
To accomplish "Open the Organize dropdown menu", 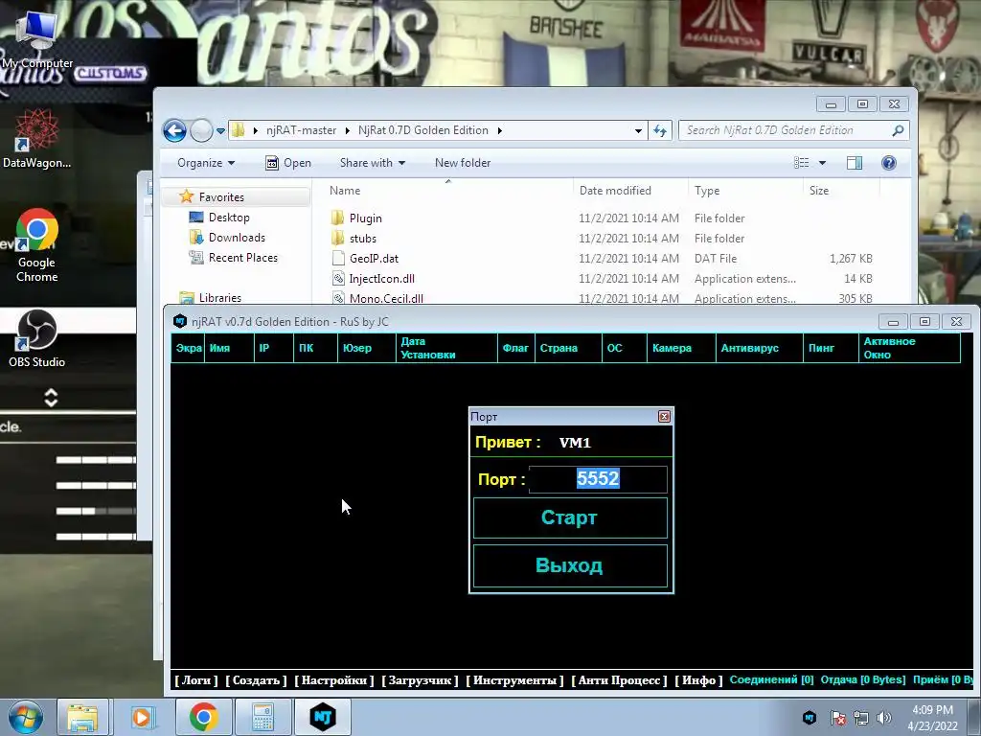I will click(206, 163).
